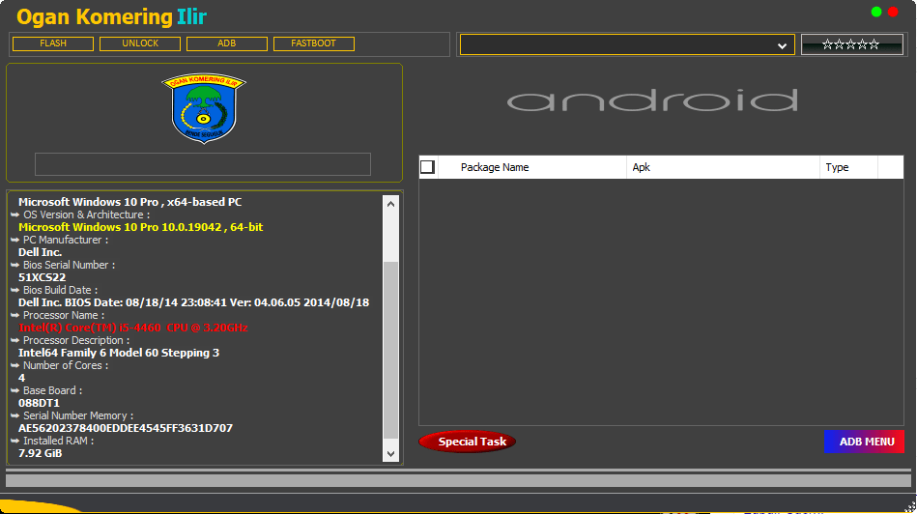Image resolution: width=917 pixels, height=514 pixels.
Task: Click the Ogan Komering Ilir crest logo
Action: pyautogui.click(x=204, y=108)
